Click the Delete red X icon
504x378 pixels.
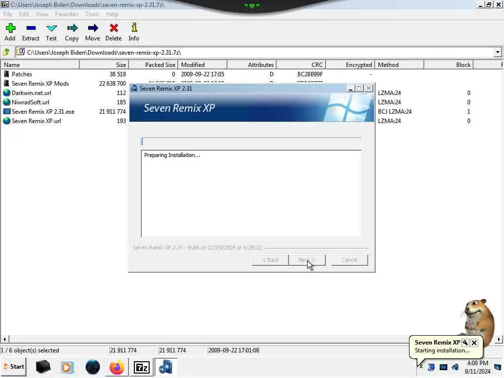[x=114, y=28]
